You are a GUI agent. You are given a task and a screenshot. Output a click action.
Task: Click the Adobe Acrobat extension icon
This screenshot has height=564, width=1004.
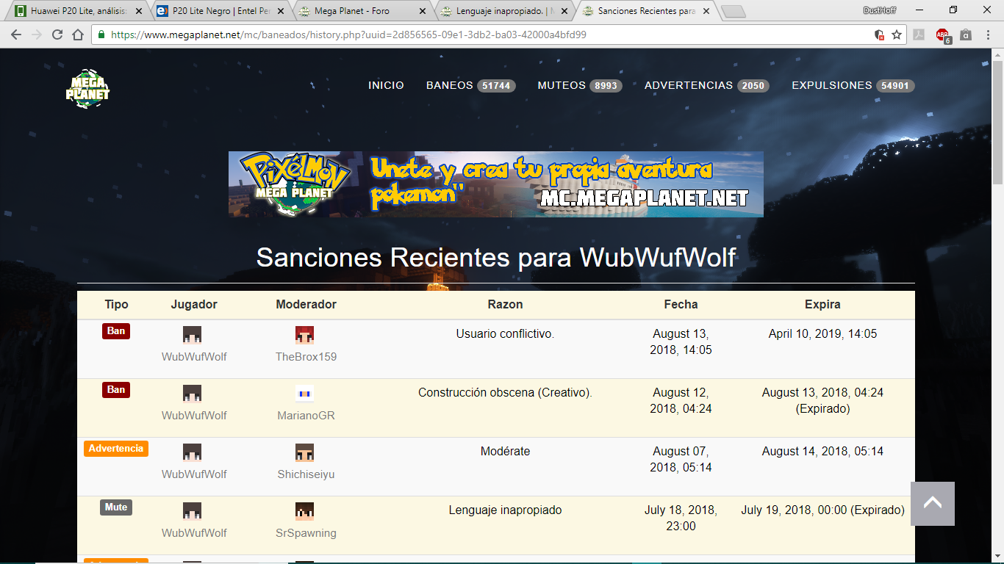pos(919,35)
